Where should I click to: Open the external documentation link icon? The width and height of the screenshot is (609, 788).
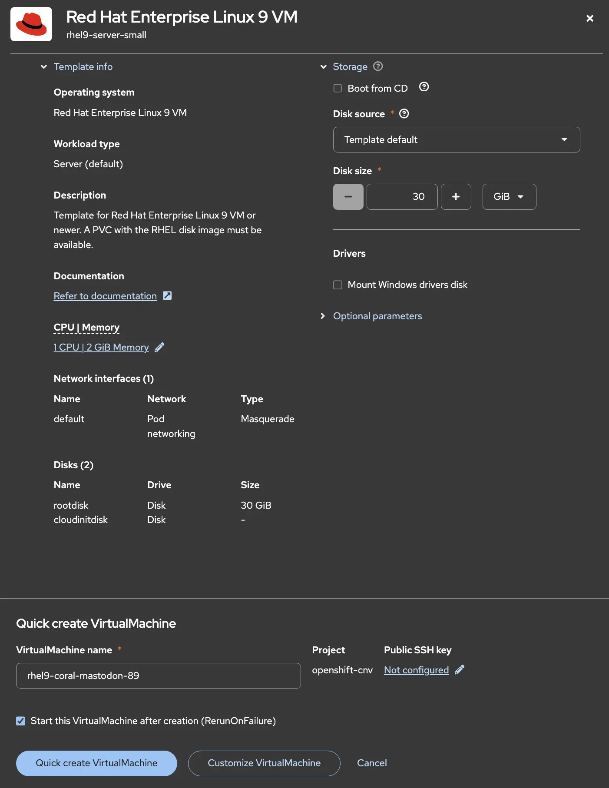167,296
